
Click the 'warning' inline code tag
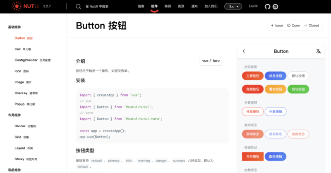pos(144,161)
